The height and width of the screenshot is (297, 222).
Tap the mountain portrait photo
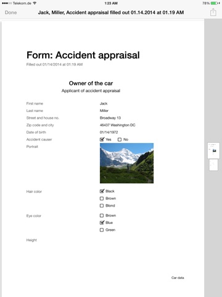126,163
